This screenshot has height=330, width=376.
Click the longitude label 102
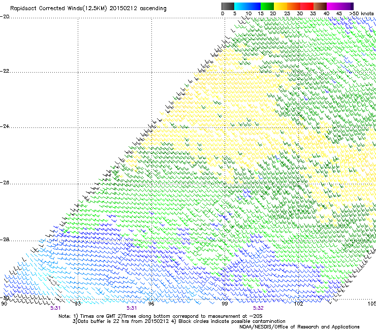pos(298,304)
